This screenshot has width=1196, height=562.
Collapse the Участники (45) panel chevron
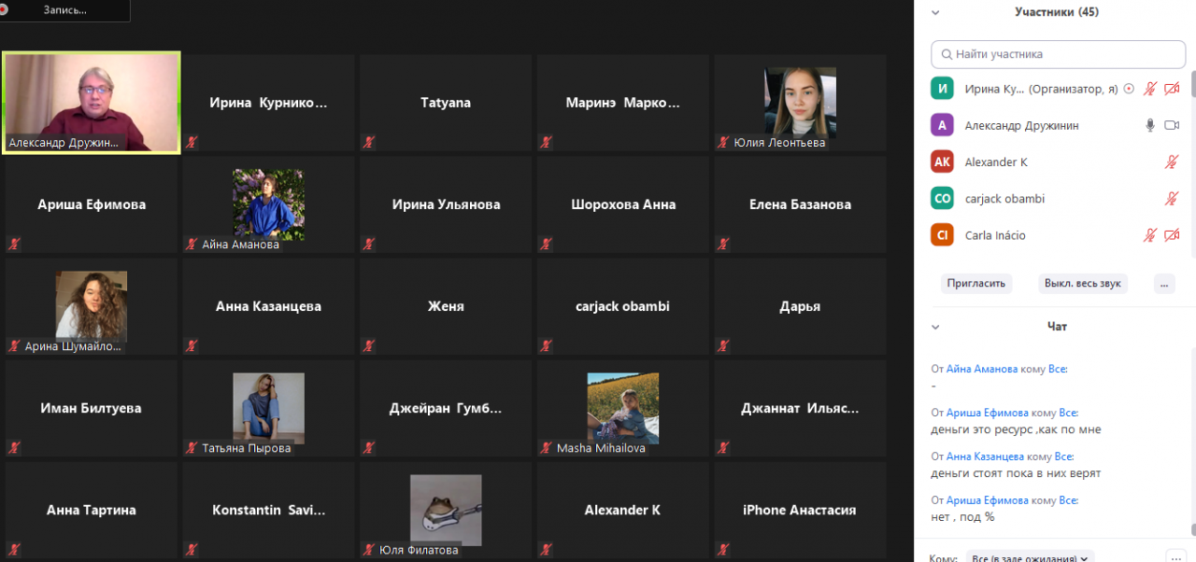pyautogui.click(x=935, y=12)
